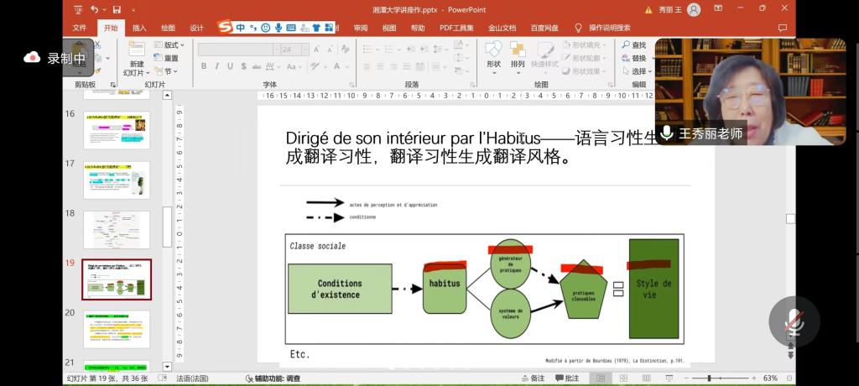Expand the Layout (版式) dropdown
859x386 pixels.
(172, 45)
